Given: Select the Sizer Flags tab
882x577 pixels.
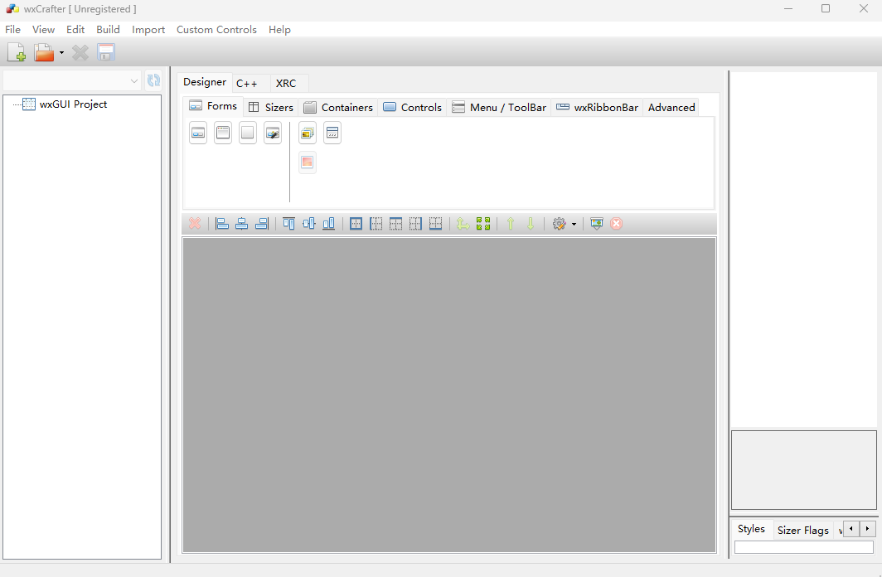Looking at the screenshot, I should pyautogui.click(x=802, y=530).
